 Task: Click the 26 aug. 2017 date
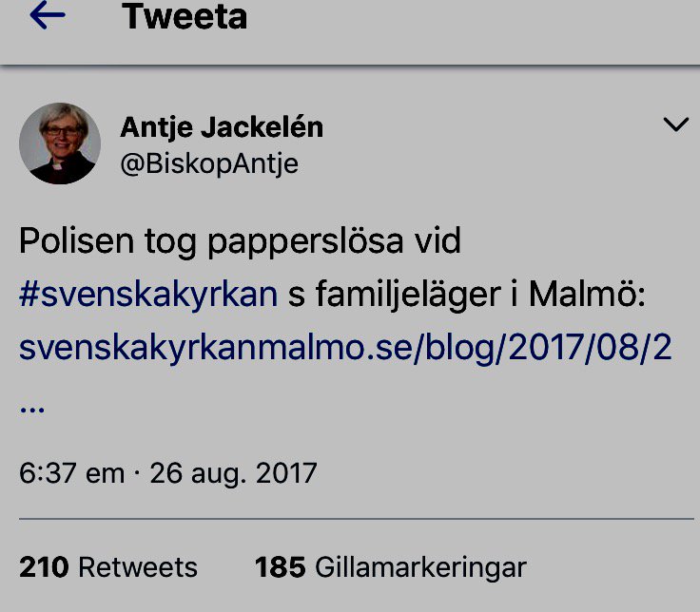233,473
